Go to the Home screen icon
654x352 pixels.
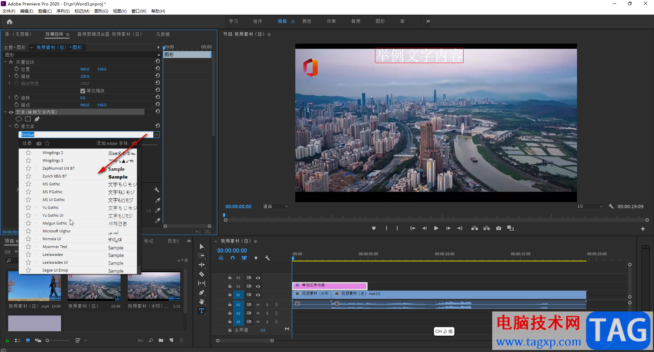pos(10,22)
